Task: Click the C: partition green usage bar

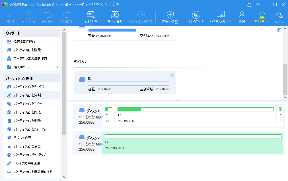Action: [x=196, y=109]
